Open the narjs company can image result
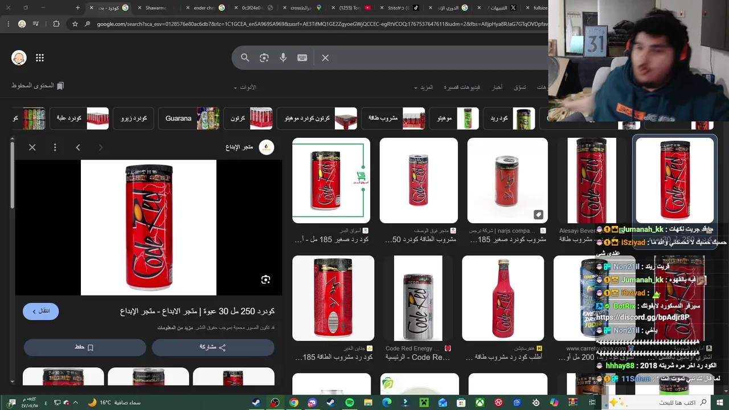The height and width of the screenshot is (410, 729). click(x=507, y=181)
